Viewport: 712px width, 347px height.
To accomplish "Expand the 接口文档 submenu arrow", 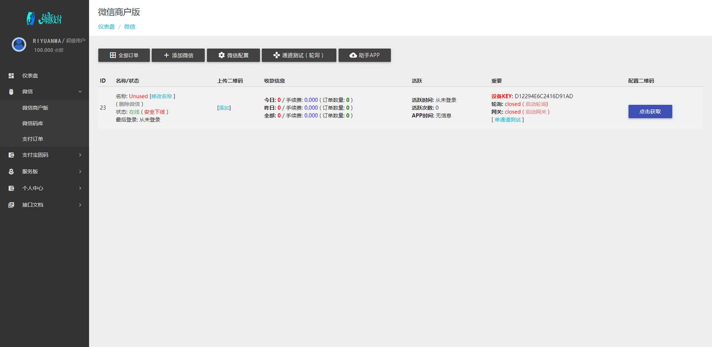I will click(80, 205).
